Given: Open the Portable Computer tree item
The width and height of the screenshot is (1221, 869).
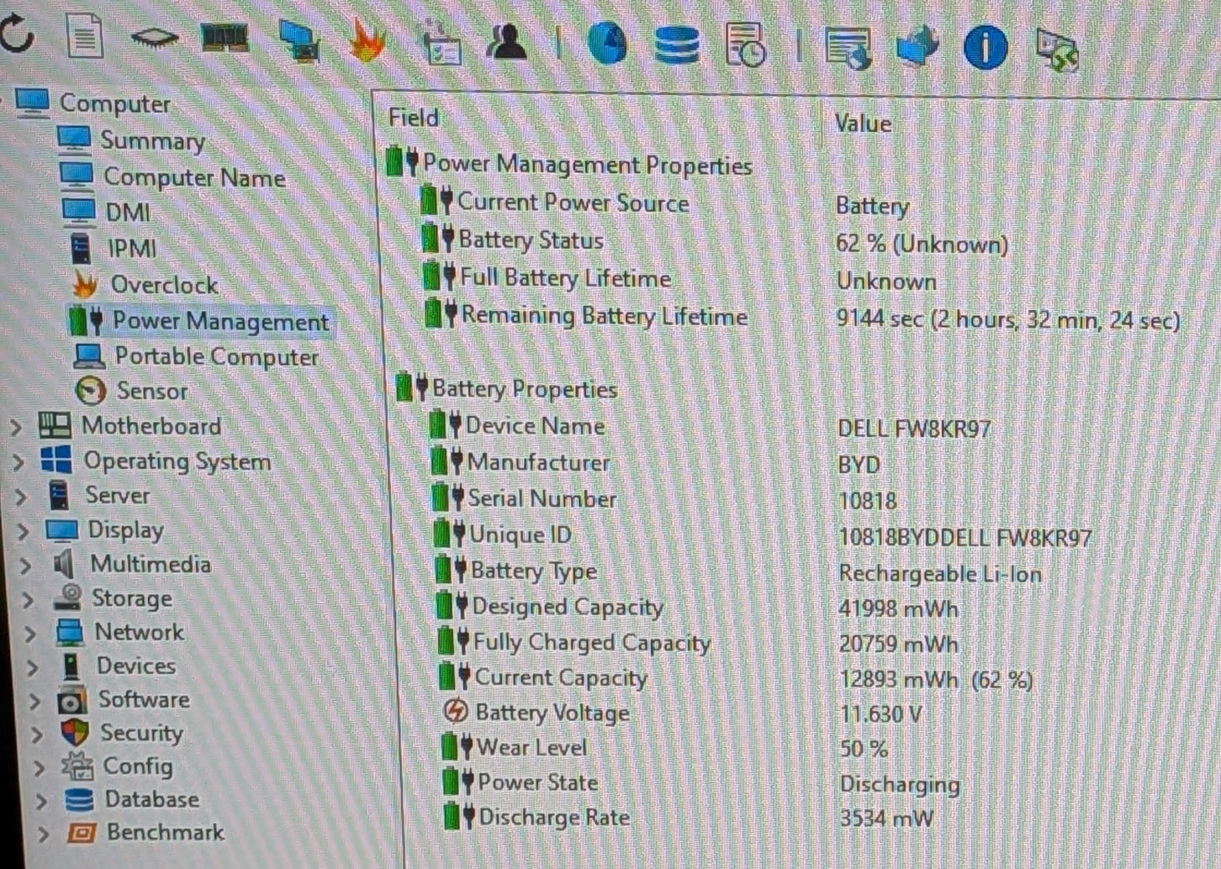Looking at the screenshot, I should click(196, 356).
